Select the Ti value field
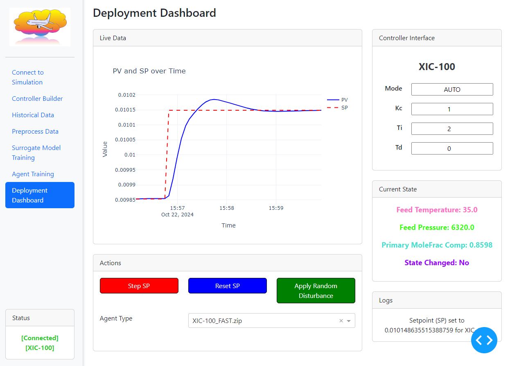Viewport: 510px width, 366px height. point(452,129)
